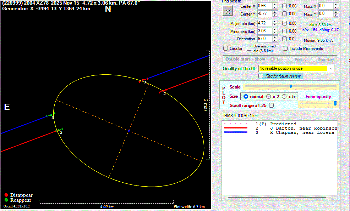
Task: Click the Find best fit graph icon
Action: [228, 10]
